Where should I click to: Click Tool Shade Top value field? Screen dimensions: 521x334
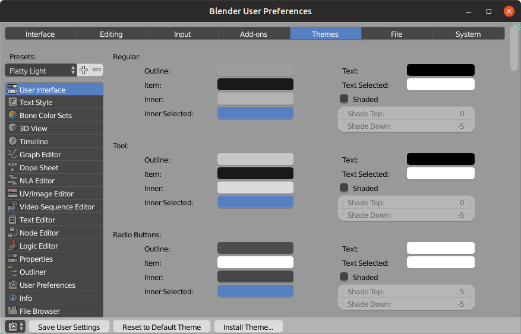(406, 202)
